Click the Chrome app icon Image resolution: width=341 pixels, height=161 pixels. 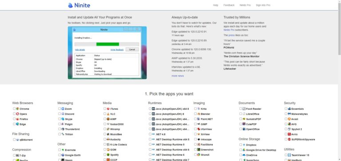18,109
